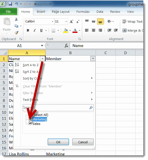148x160 pixels.
Task: Click the Top Align icon
Action: [x=87, y=21]
